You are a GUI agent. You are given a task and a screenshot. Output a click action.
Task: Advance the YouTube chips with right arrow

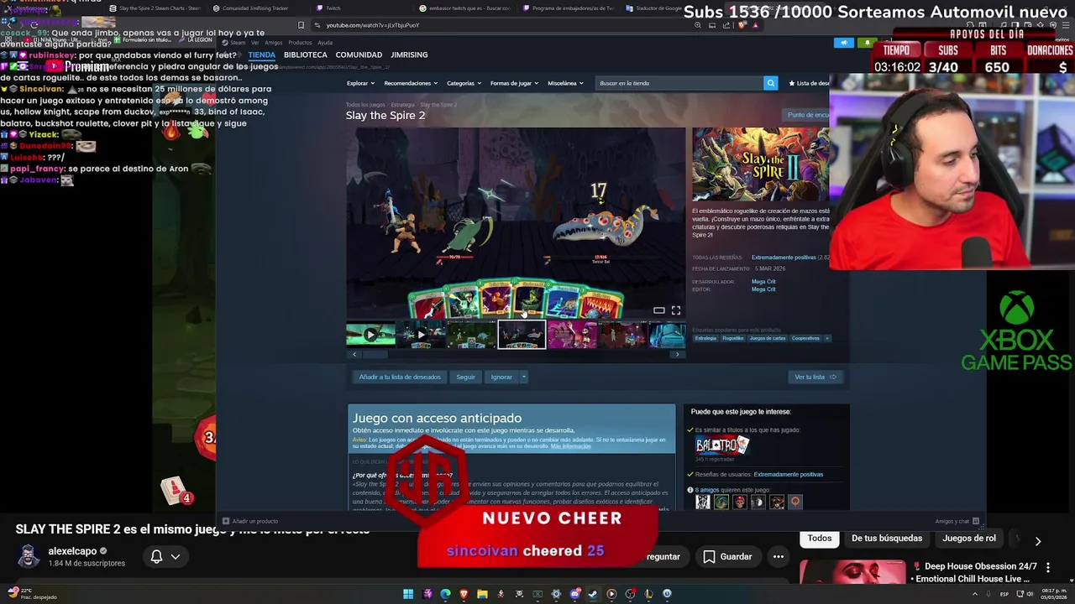pyautogui.click(x=1038, y=541)
